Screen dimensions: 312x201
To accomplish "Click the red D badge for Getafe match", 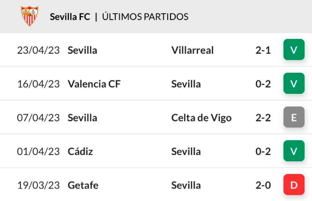I will 294,185.
